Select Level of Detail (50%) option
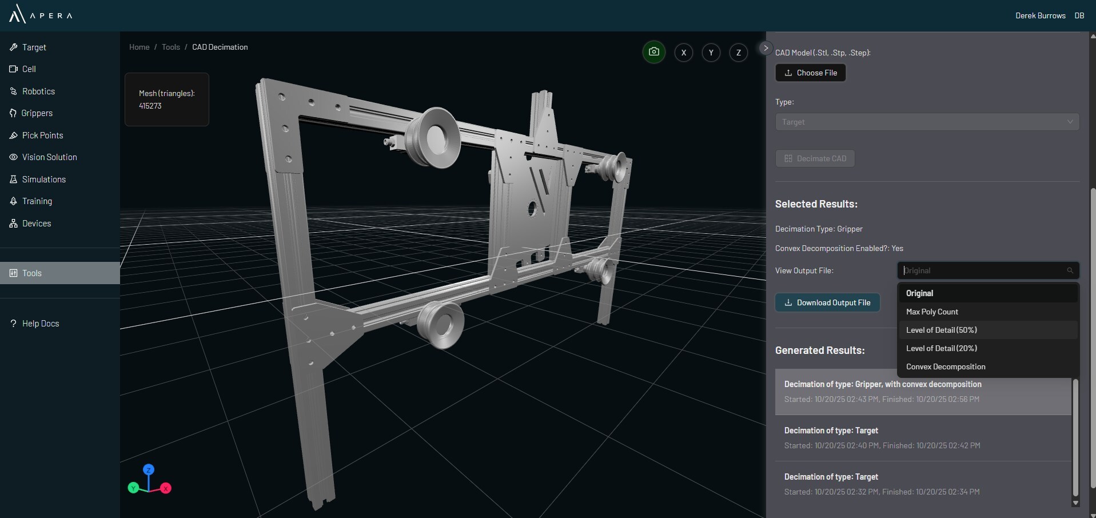This screenshot has width=1096, height=518. (x=988, y=330)
